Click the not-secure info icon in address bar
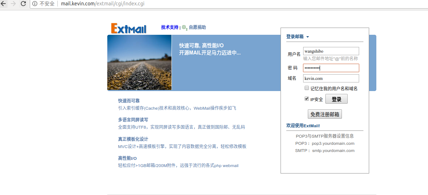The image size is (428, 195). [x=35, y=4]
